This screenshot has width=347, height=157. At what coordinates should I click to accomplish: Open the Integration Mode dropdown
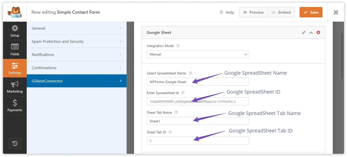[x=198, y=54]
